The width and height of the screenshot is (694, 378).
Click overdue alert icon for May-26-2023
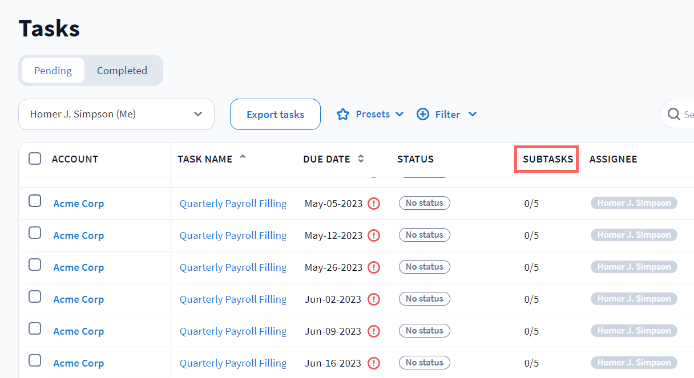pos(374,267)
